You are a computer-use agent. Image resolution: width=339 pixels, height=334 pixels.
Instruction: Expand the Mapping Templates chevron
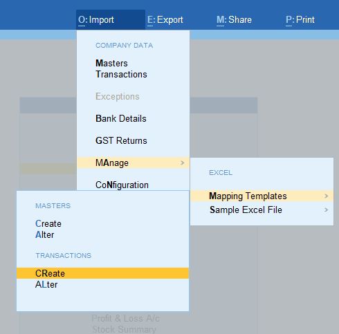326,196
